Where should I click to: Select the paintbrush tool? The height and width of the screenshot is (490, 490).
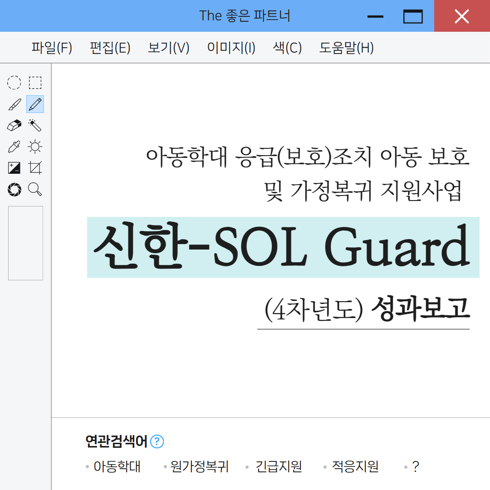(15, 104)
